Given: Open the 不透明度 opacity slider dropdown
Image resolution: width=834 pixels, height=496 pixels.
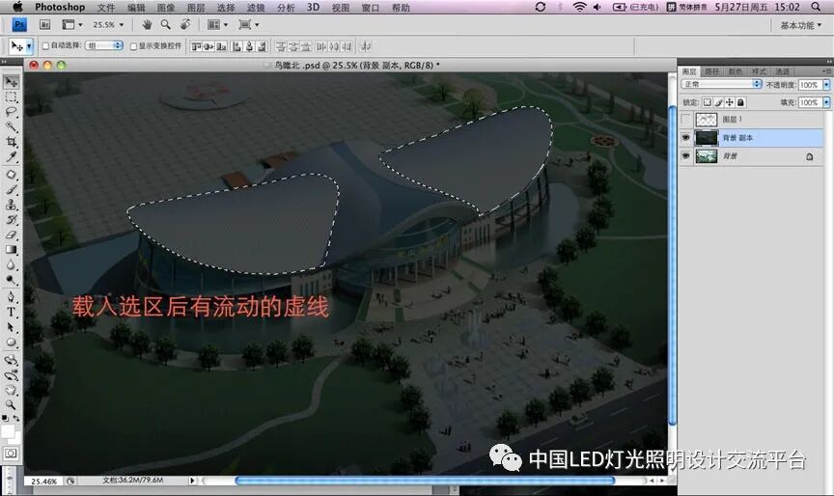Looking at the screenshot, I should (x=826, y=85).
